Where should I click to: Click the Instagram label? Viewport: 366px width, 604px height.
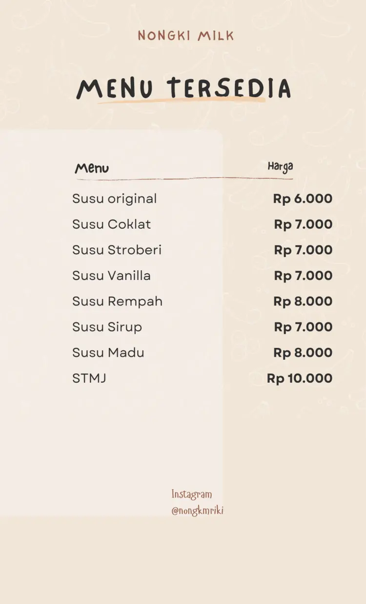192,495
